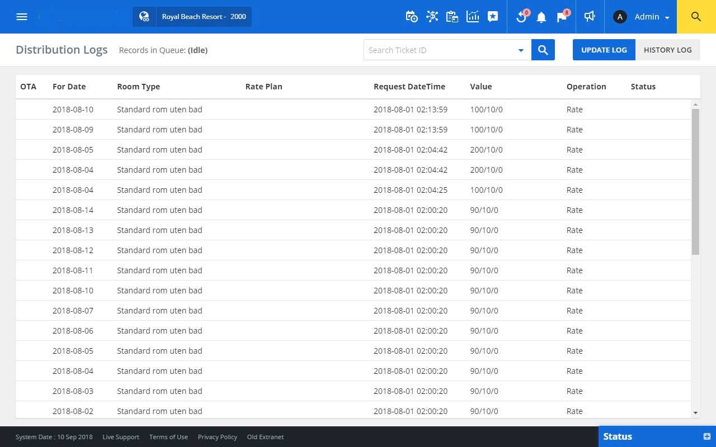Open the Old Extranet link

pos(265,437)
